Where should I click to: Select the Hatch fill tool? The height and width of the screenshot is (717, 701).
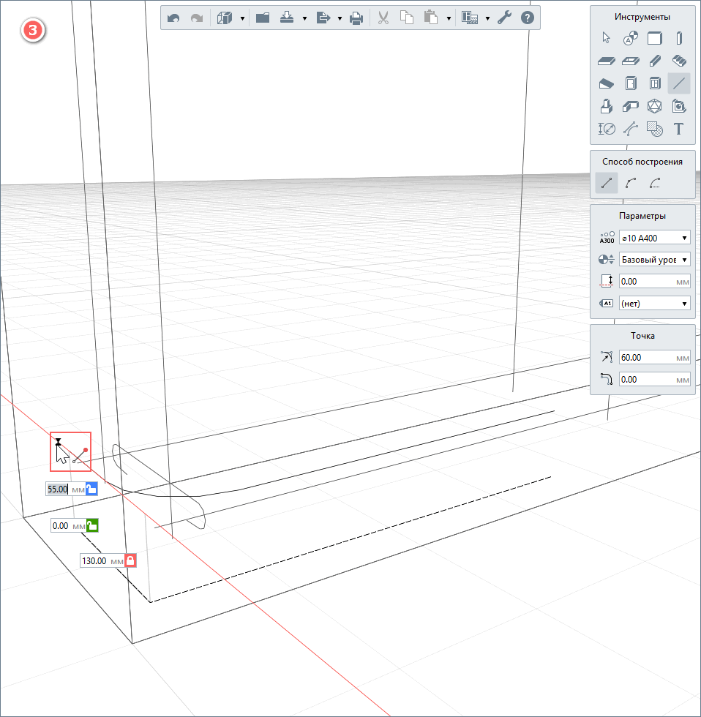tap(655, 129)
